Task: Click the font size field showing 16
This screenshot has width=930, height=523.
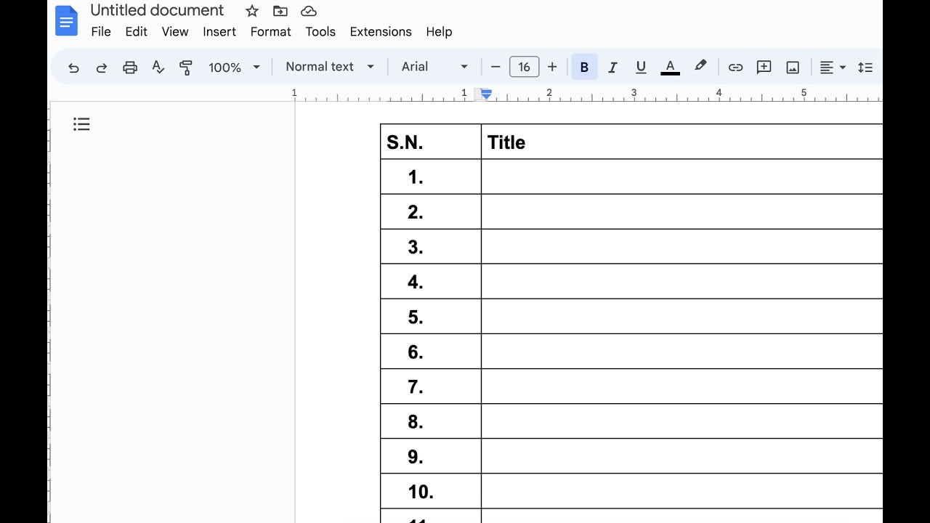Action: 524,67
